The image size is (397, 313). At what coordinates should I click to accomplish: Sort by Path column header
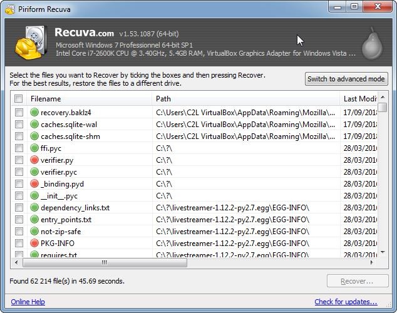click(245, 99)
